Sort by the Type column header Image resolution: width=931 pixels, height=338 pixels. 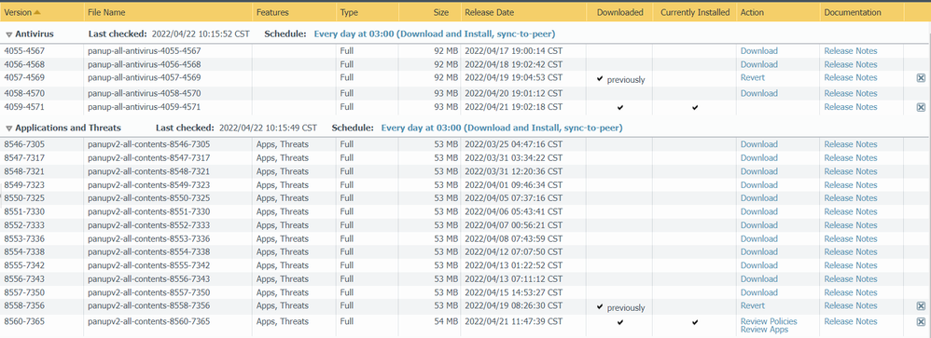click(349, 12)
